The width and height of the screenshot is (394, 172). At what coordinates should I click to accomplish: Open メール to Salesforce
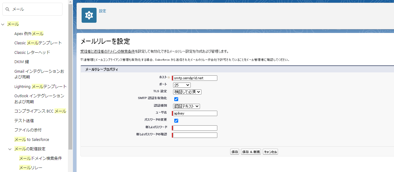(32, 139)
